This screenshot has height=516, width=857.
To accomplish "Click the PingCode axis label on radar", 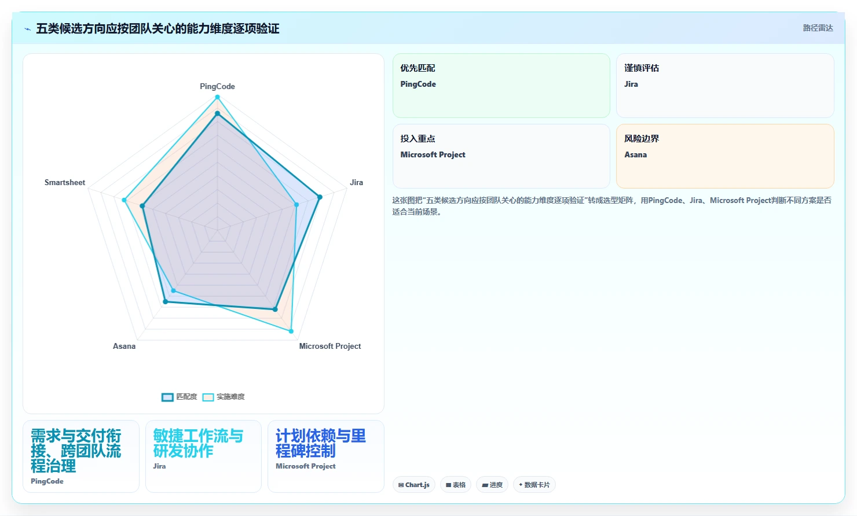I will [x=217, y=86].
